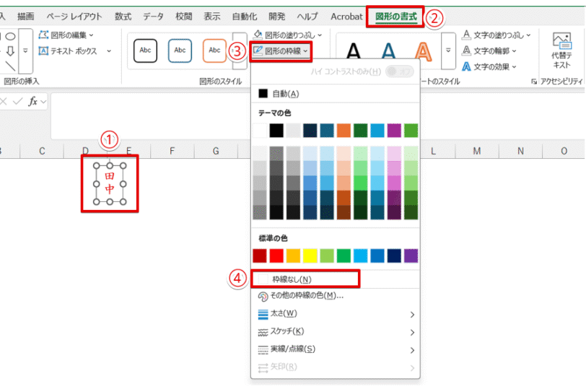Pick the standard purple color swatch
586x389 pixels.
click(411, 256)
